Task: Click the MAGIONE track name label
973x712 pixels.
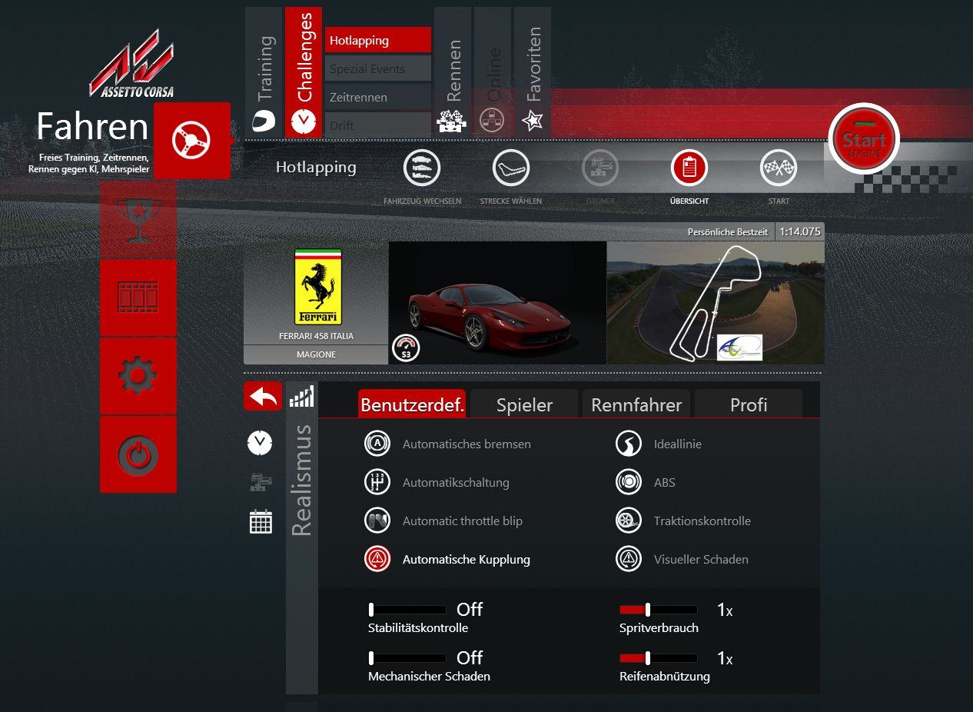Action: tap(316, 355)
